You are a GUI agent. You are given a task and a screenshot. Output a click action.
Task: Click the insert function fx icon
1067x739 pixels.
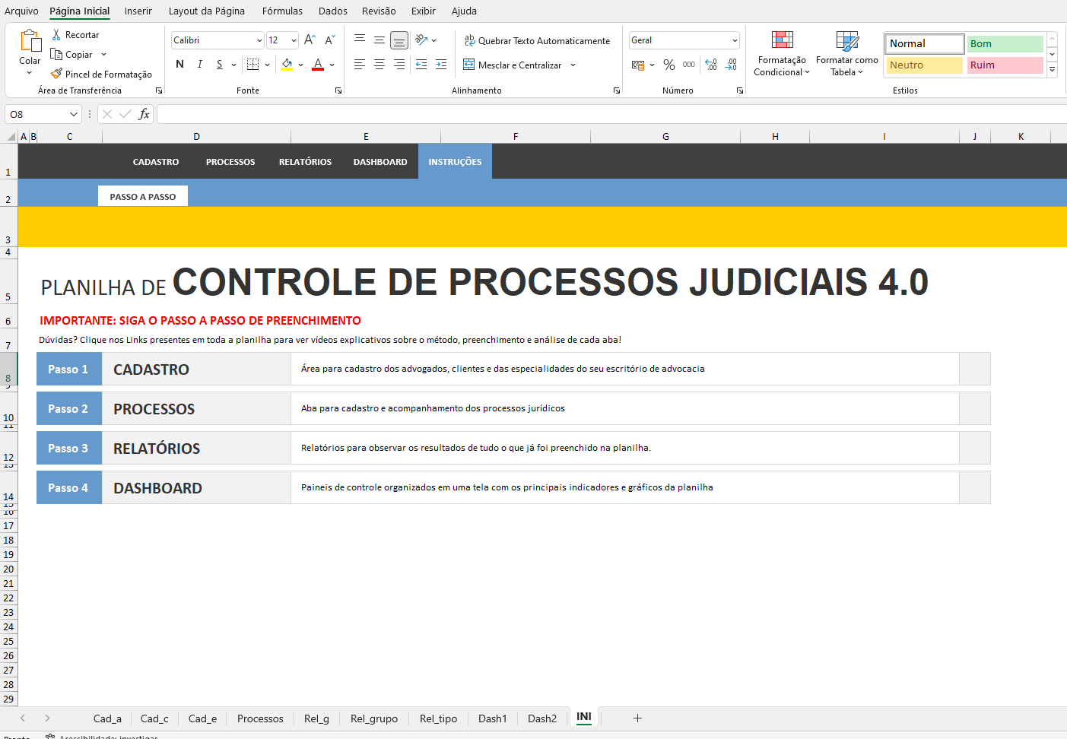[144, 114]
